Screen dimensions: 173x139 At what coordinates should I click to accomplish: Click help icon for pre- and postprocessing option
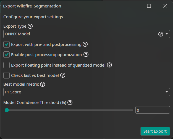85,44
